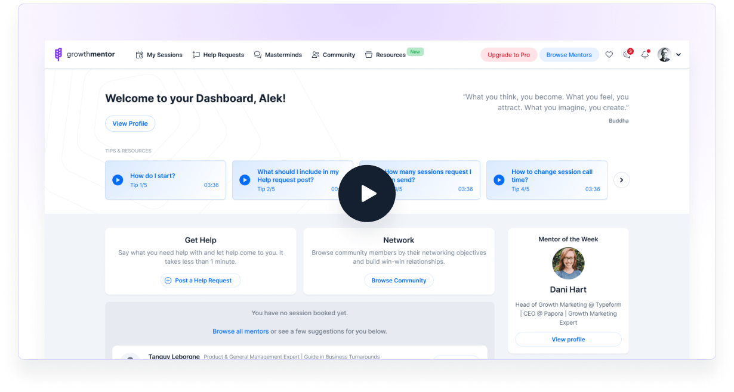Click Post a Help Request
Image resolution: width=734 pixels, height=392 pixels.
point(201,280)
